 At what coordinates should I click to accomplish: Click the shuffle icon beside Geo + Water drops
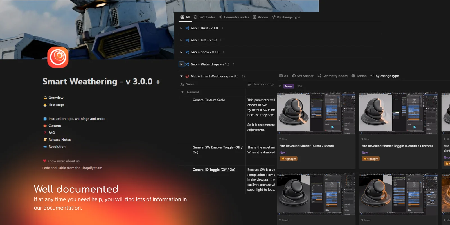pos(187,64)
